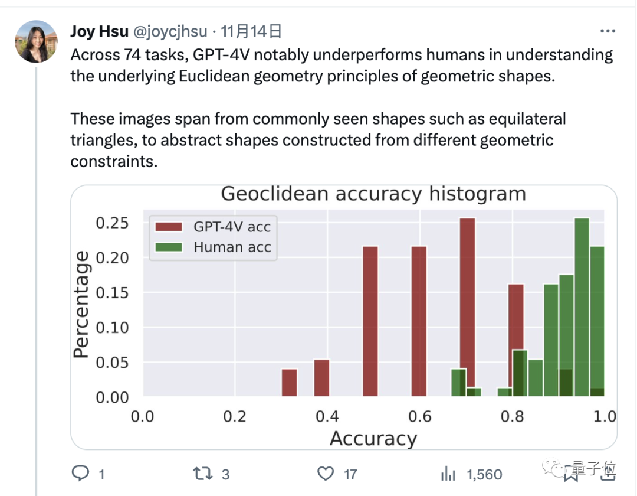Screen dimensions: 637x496
Task: Like the tweet with the heart icon
Action: click(326, 473)
